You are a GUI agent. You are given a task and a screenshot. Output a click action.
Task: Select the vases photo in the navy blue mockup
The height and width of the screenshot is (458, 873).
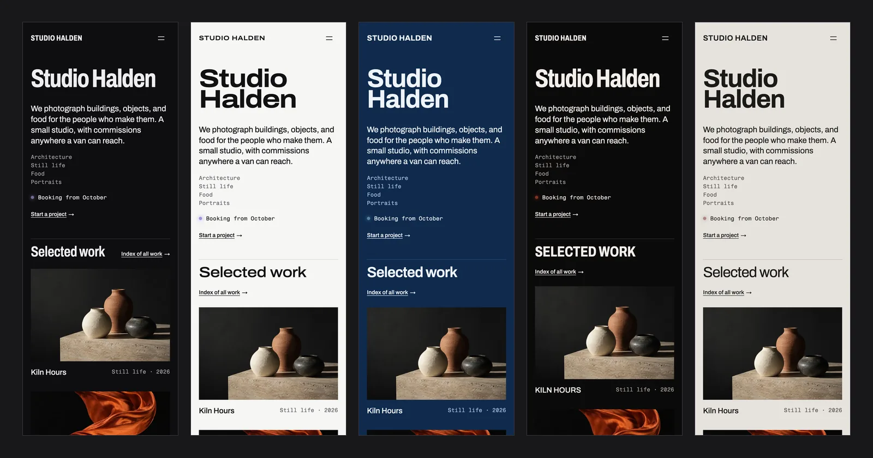point(436,353)
